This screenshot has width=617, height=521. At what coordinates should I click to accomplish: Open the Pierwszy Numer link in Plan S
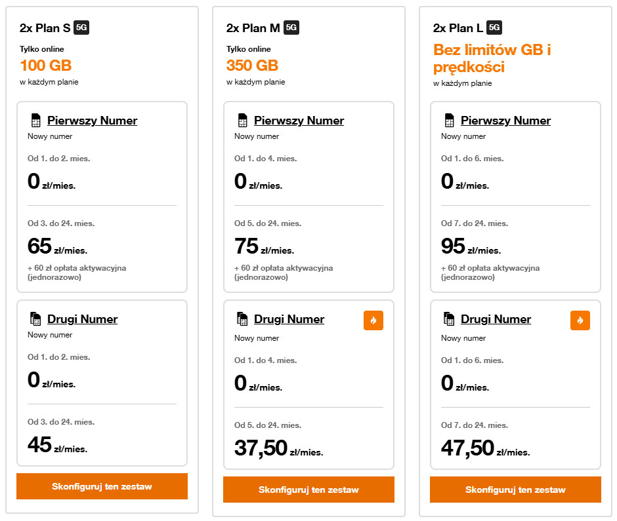(92, 121)
